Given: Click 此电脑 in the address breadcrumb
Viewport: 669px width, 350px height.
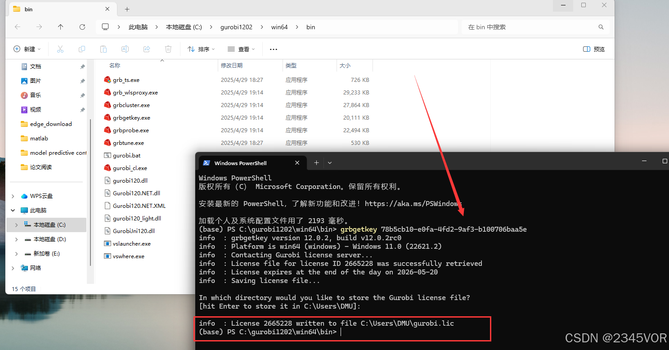Looking at the screenshot, I should [138, 27].
